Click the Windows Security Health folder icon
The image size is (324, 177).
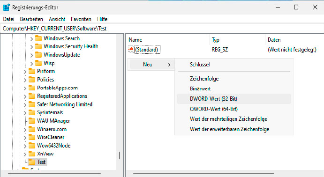pyautogui.click(x=38, y=46)
